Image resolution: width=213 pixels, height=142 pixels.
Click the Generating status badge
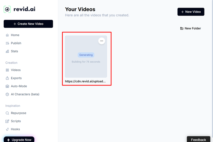pos(86,55)
